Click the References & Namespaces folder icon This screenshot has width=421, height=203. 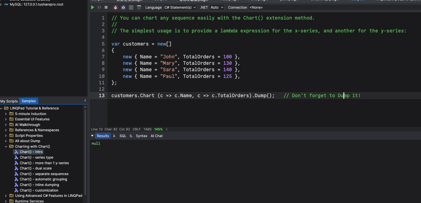(x=11, y=130)
